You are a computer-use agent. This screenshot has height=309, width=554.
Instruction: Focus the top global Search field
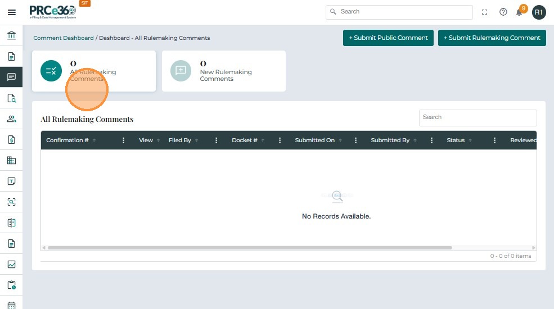pos(399,12)
